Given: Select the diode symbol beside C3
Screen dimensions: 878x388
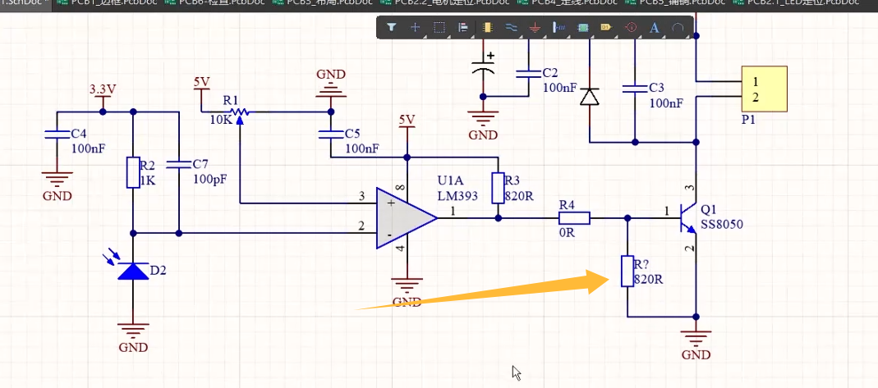Looking at the screenshot, I should [x=589, y=97].
